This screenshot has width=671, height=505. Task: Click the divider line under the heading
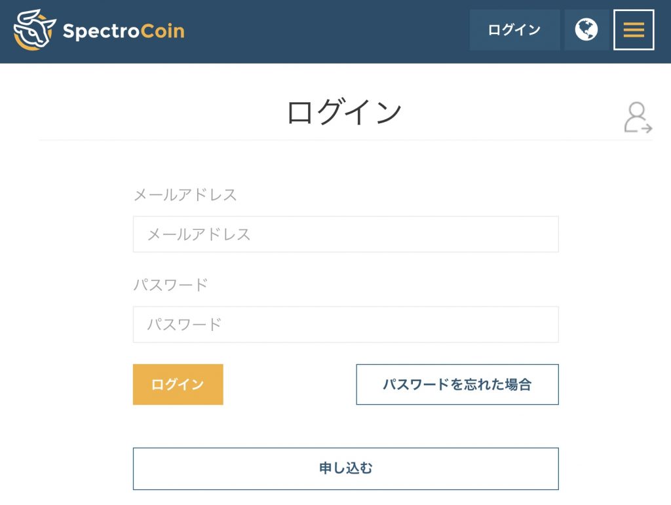[x=346, y=140]
